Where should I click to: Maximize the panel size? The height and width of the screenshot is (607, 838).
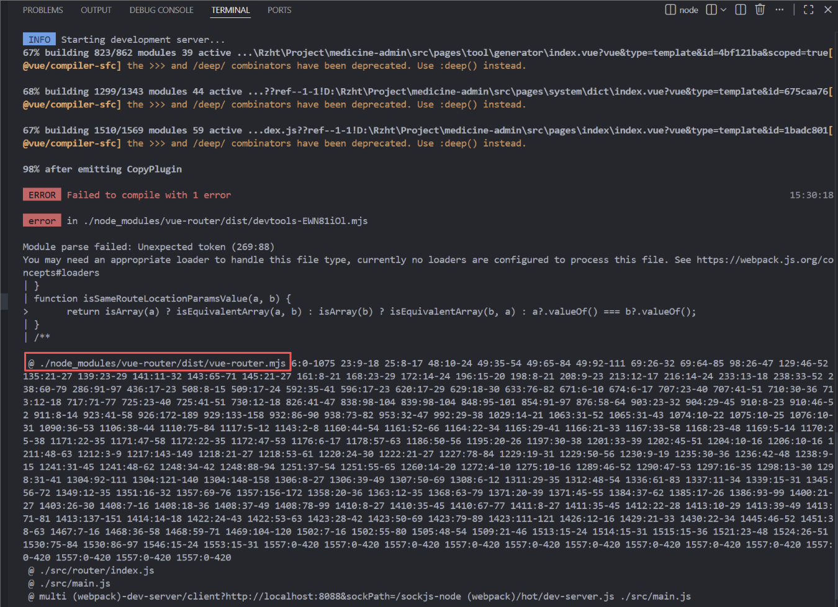[x=808, y=9]
